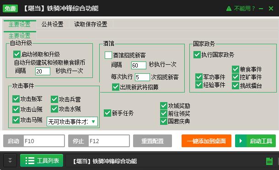279x170 pixels.
Task: Toggle 攻城奖励 checkbox
Action: tap(164, 106)
